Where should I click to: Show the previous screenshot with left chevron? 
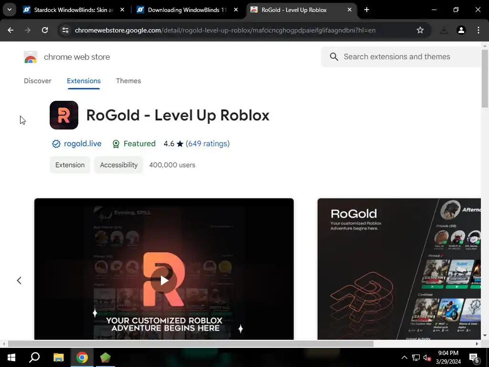coord(19,281)
